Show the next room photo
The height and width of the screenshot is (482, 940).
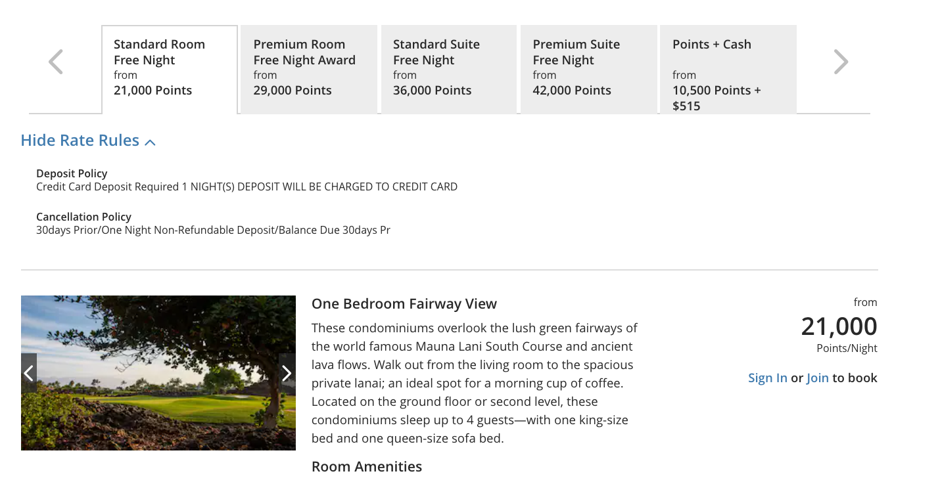click(287, 373)
